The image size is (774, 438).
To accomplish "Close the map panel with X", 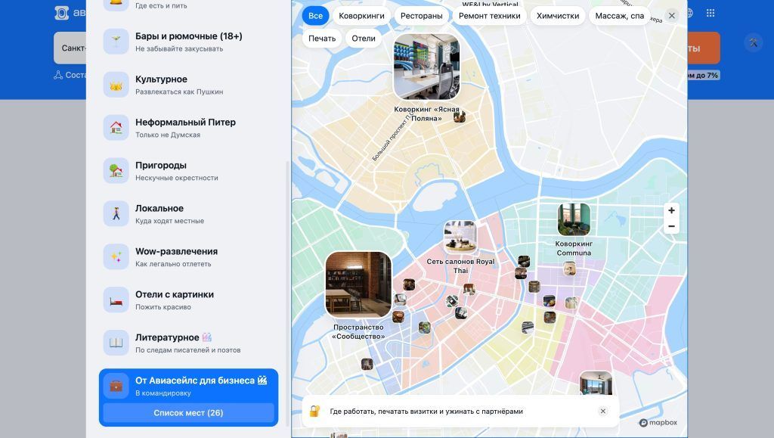I will (672, 16).
